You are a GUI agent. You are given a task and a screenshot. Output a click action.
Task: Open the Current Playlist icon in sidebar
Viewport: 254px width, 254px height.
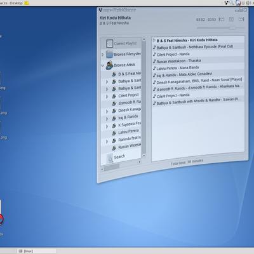(x=109, y=44)
